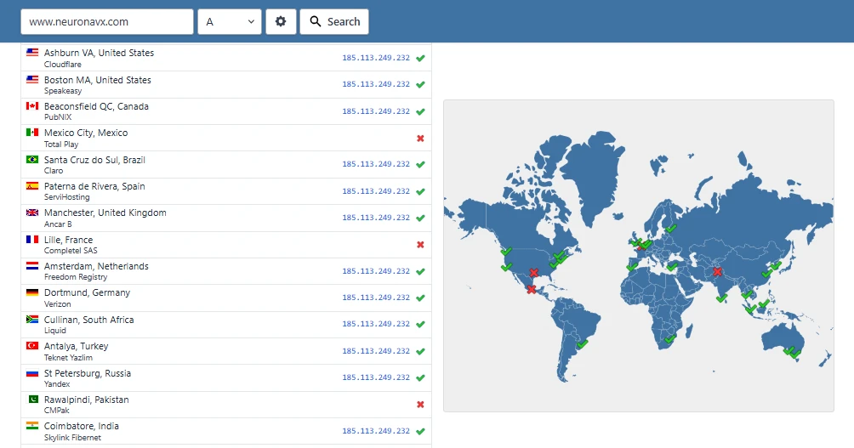The image size is (854, 448).
Task: Click the India checkmark marker on the map
Action: click(721, 298)
